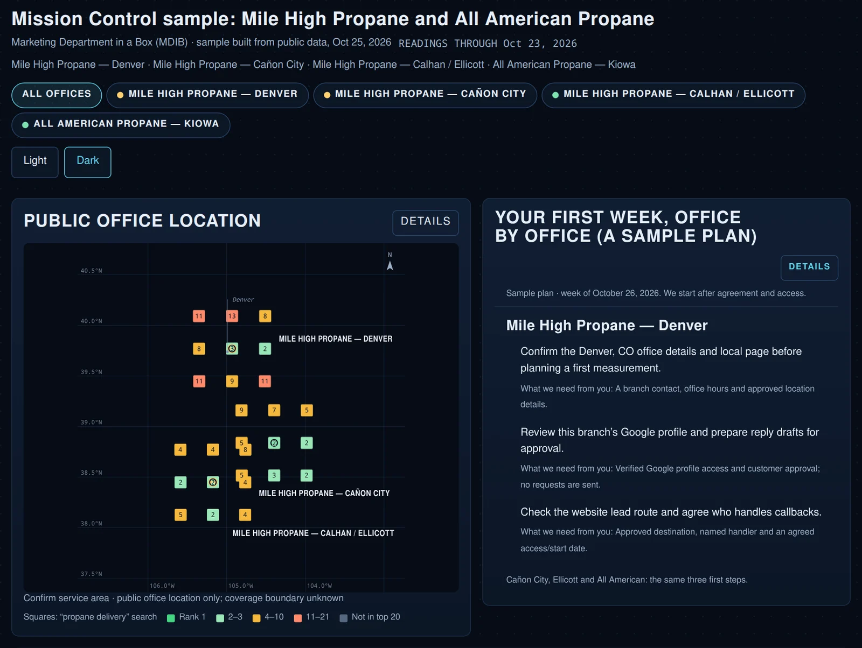Click the Not in top 20 swatch
The width and height of the screenshot is (862, 648).
click(x=344, y=618)
